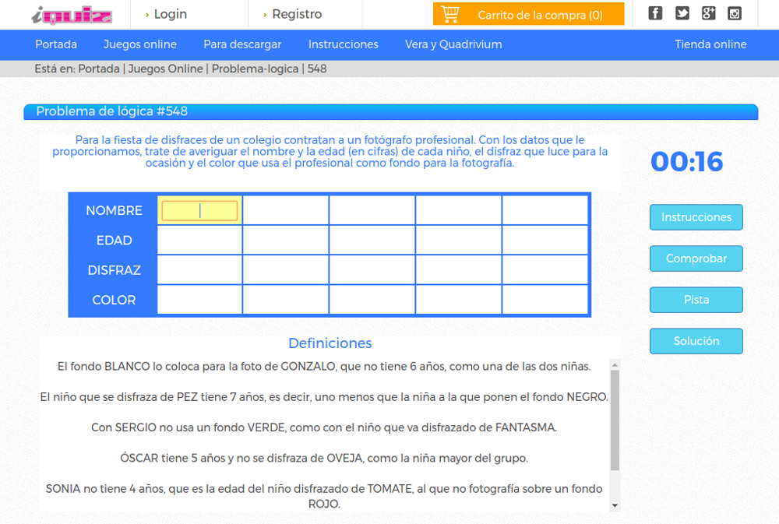Click the clue about fondo BLANCO and GONZALO
This screenshot has height=524, width=779.
(x=324, y=367)
